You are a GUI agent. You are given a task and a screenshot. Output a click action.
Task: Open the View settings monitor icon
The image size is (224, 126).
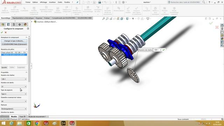click(x=148, y=19)
